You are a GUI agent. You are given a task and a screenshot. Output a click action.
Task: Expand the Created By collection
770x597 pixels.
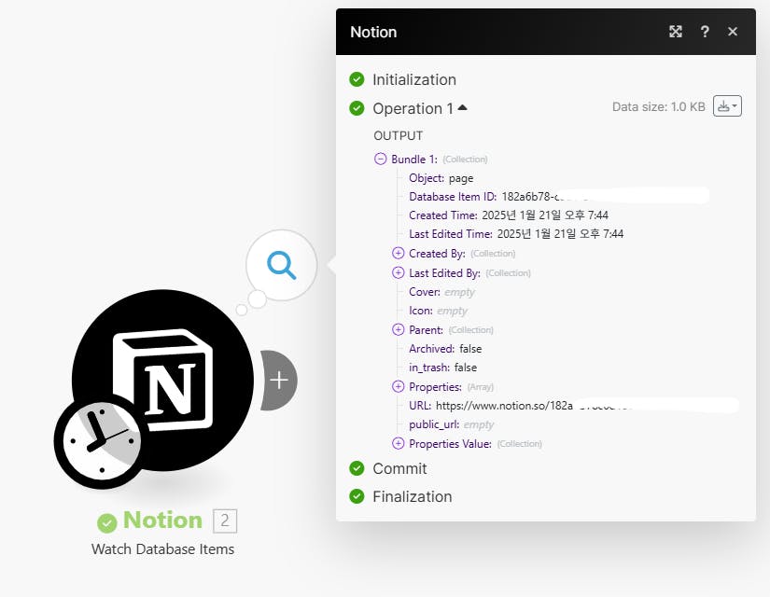tap(399, 254)
